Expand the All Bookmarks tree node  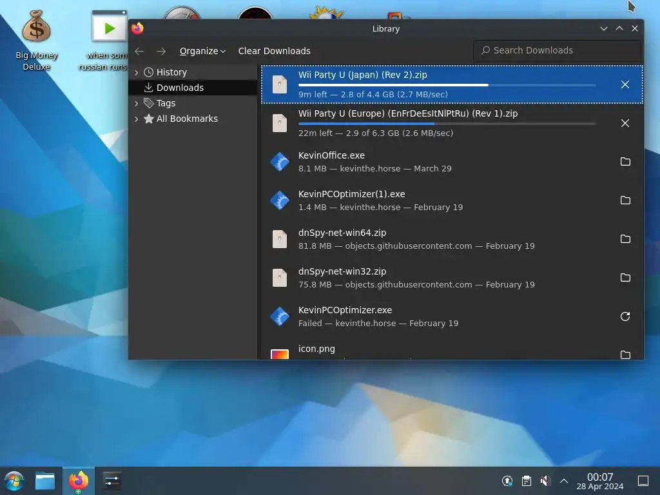click(x=137, y=119)
